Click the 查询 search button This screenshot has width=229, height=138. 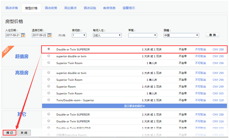tap(212, 35)
